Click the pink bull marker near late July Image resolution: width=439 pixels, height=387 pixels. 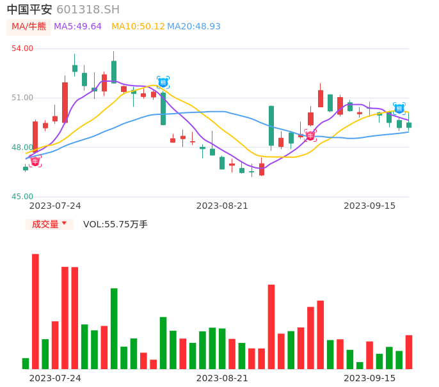point(35,162)
